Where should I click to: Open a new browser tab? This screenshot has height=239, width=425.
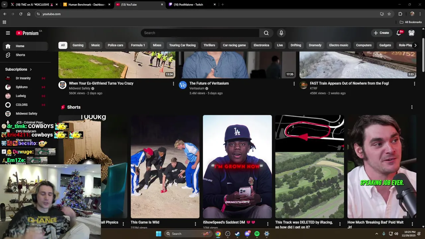click(x=222, y=5)
